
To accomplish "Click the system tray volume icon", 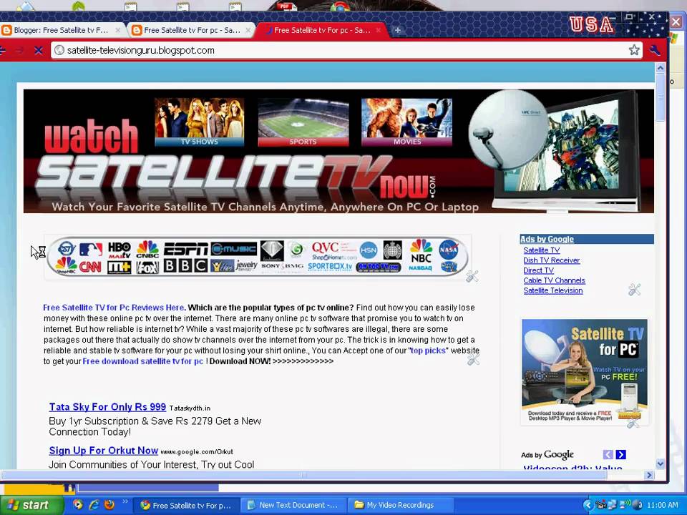I will coord(638,505).
